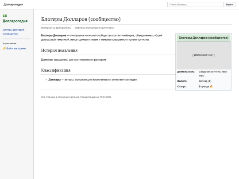Screen dimensions: 239x179
Task: Click the Валюта label in infobox
Action: [x=182, y=81]
